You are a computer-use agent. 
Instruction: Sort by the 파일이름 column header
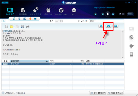[x=29, y=61]
